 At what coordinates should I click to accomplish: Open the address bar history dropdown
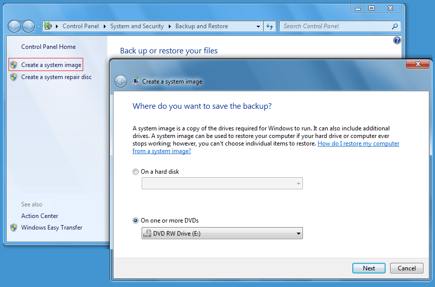point(258,27)
